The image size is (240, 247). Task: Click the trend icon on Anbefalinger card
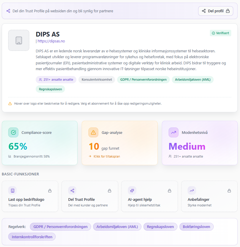192,191
